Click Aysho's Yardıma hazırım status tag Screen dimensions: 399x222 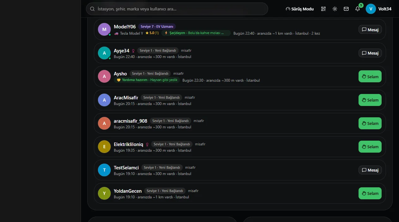click(147, 80)
